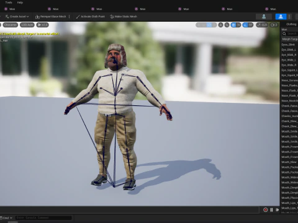Open the playback speed x1.0 menu
This screenshot has width=298, height=223.
point(42,25)
